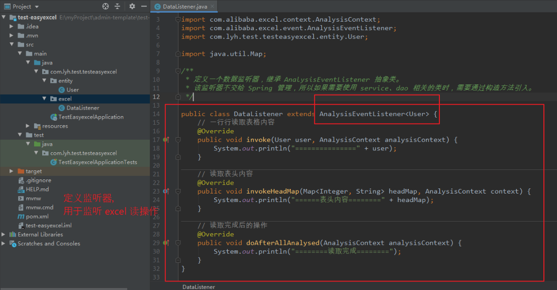Hide the Project tool window
This screenshot has height=290, width=557.
[x=144, y=7]
